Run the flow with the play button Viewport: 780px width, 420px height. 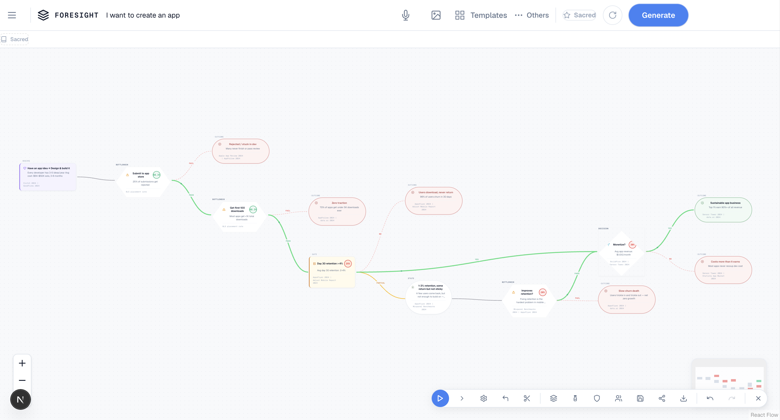point(440,399)
